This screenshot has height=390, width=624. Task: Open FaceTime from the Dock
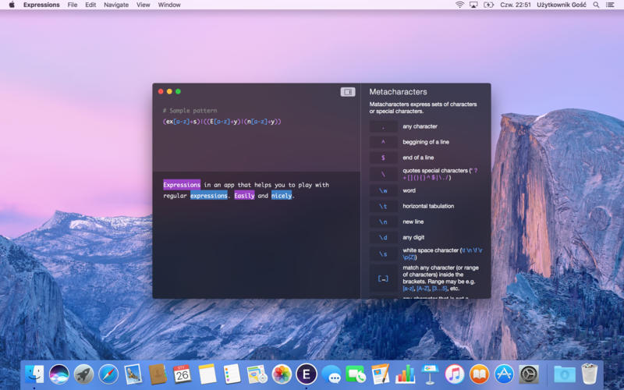coord(356,374)
